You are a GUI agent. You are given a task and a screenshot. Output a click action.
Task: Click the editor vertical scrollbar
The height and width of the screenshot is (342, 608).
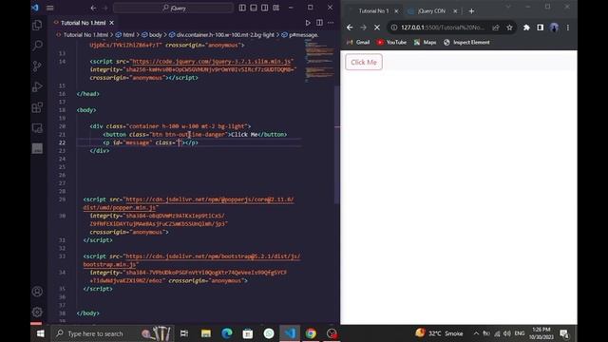click(337, 143)
